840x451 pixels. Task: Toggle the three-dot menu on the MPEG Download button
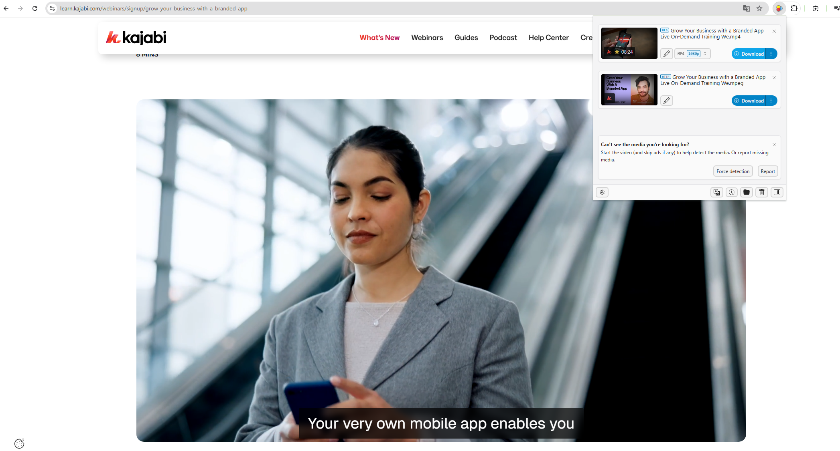[x=771, y=101]
